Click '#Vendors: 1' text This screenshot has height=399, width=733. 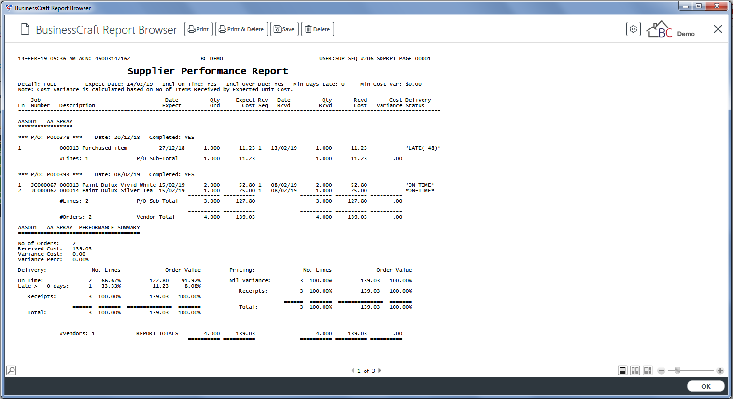pos(77,334)
